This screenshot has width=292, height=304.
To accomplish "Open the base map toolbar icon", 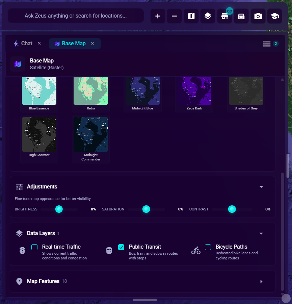I will point(191,16).
